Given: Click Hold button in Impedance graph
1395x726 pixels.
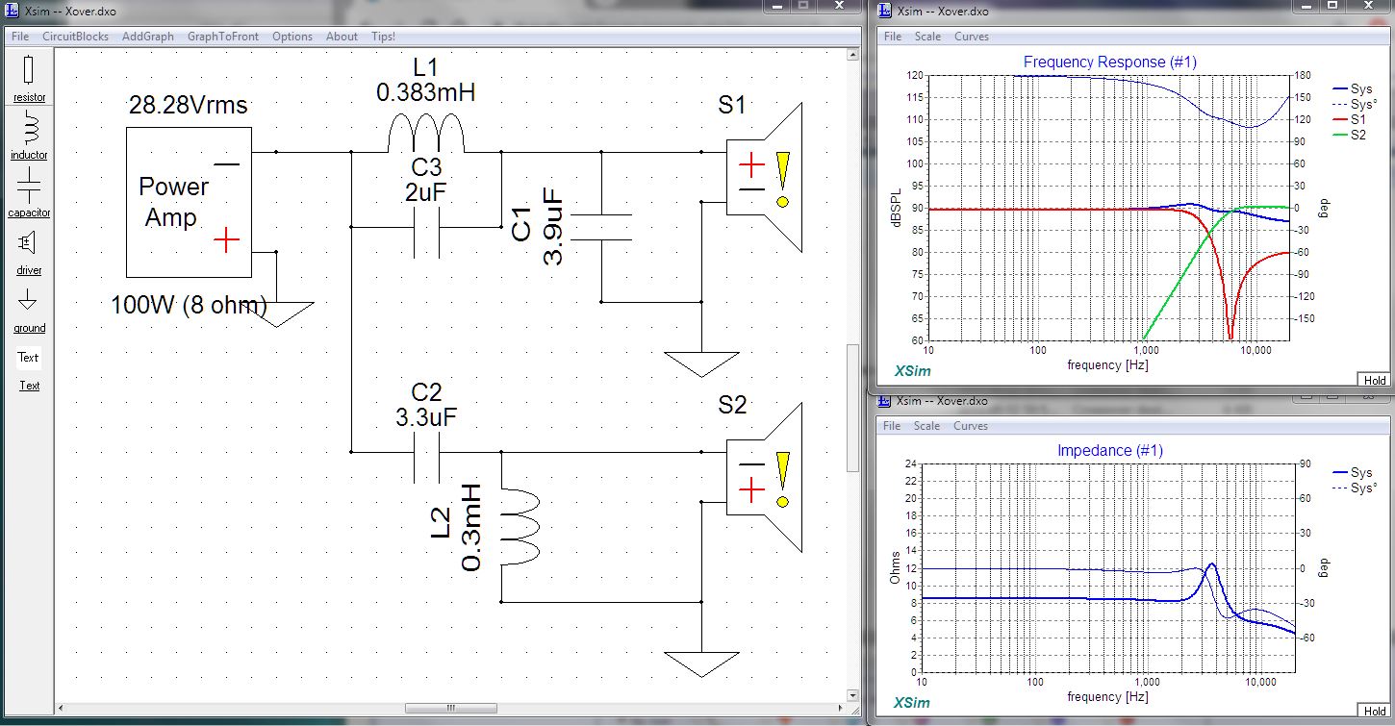Looking at the screenshot, I should tap(1375, 712).
